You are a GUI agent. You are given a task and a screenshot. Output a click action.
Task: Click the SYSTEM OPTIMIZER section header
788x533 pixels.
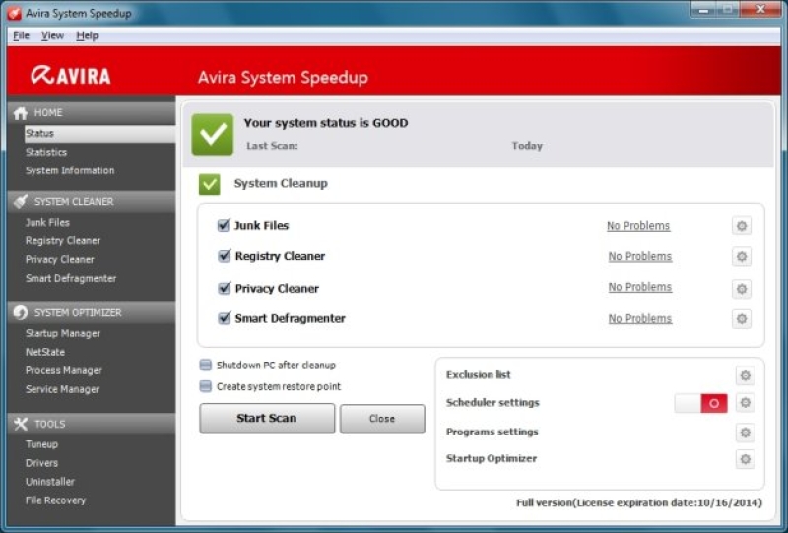(92, 312)
